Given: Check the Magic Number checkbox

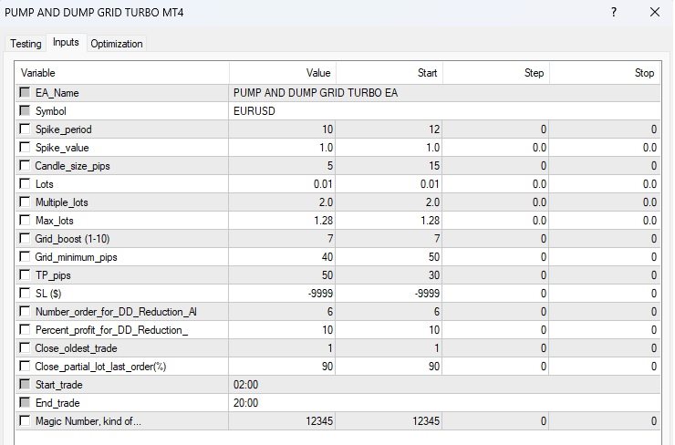Looking at the screenshot, I should 25,420.
